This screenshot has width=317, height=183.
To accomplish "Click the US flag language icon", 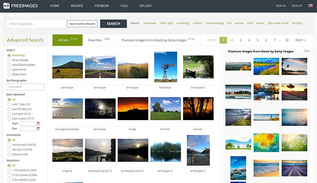I will [x=312, y=6].
